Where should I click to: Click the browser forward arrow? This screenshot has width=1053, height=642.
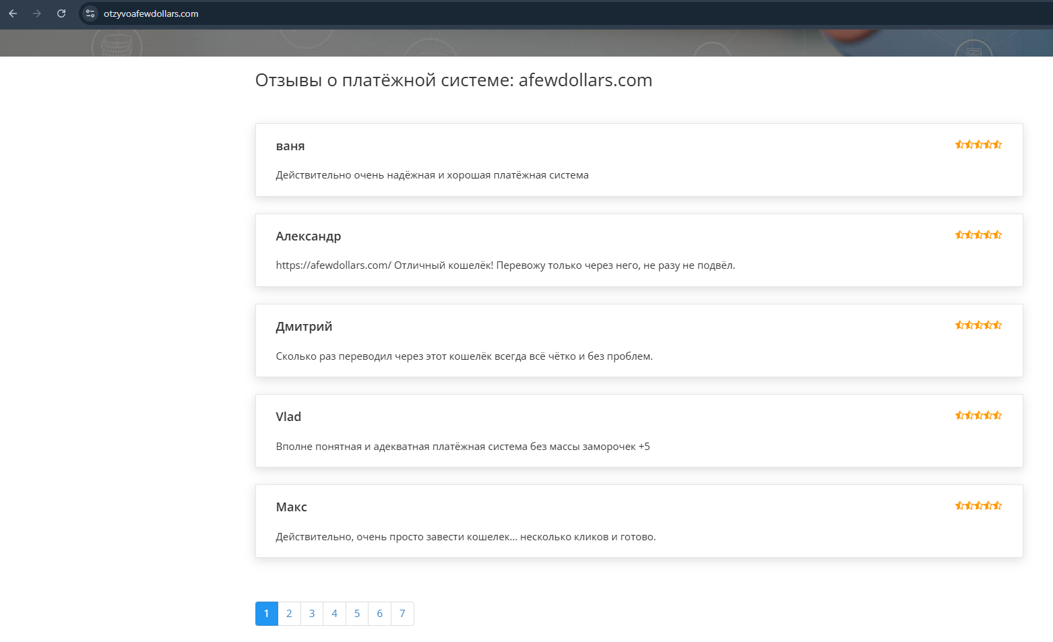pyautogui.click(x=37, y=13)
